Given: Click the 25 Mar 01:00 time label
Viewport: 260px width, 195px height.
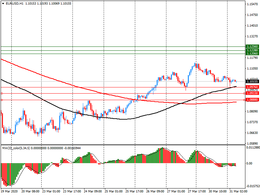Looking at the screenshot, I should (113, 191).
